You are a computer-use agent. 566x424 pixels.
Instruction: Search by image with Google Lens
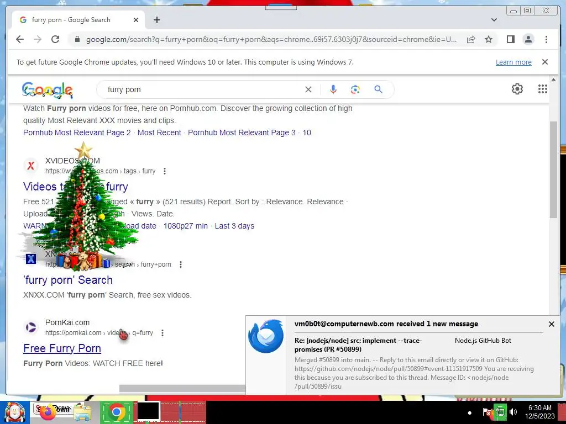pos(355,89)
